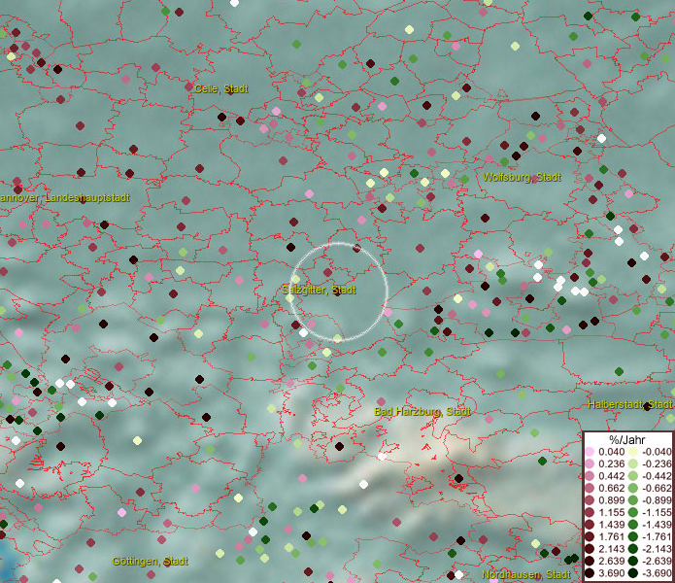The width and height of the screenshot is (675, 583).
Task: Select legend value -1.155
Action: click(657, 512)
